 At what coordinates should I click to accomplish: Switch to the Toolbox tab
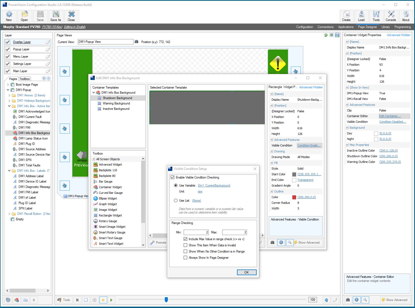point(25,79)
